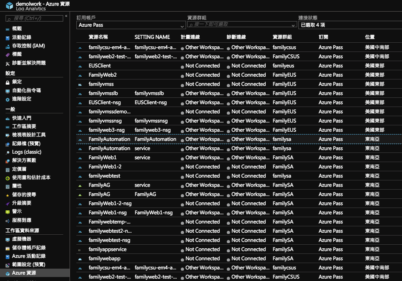
Task: Click the 診斷並解決問題 wrench icon
Action: click(8, 63)
